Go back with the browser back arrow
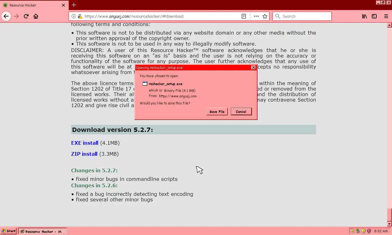This screenshot has width=392, height=235. [x=6, y=16]
